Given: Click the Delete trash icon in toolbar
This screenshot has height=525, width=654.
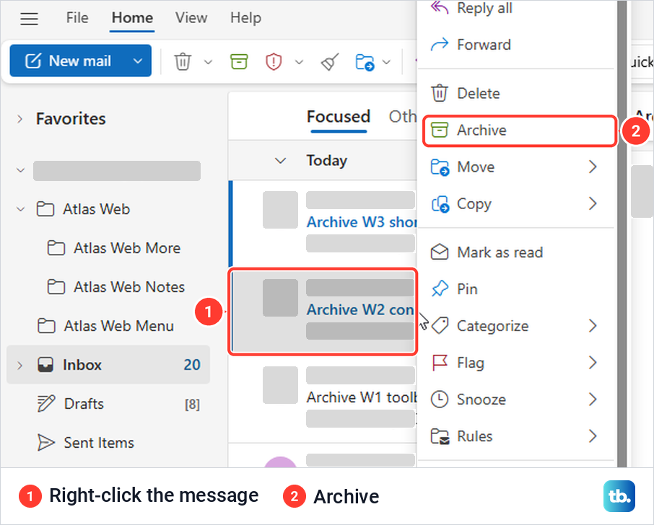Looking at the screenshot, I should 183,62.
